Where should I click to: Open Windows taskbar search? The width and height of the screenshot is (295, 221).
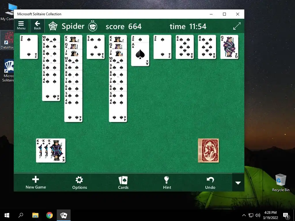(21, 215)
